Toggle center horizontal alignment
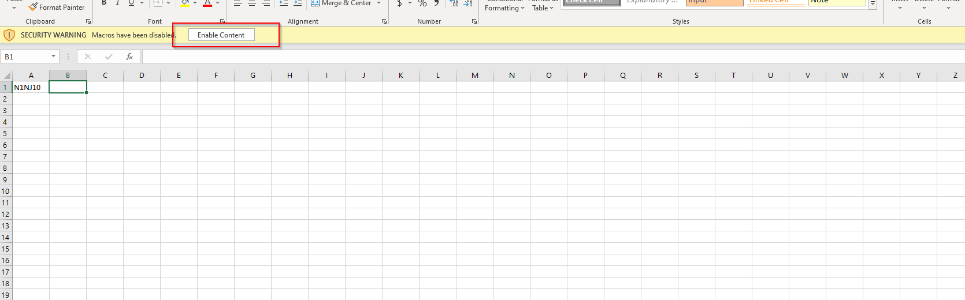 coord(252,3)
